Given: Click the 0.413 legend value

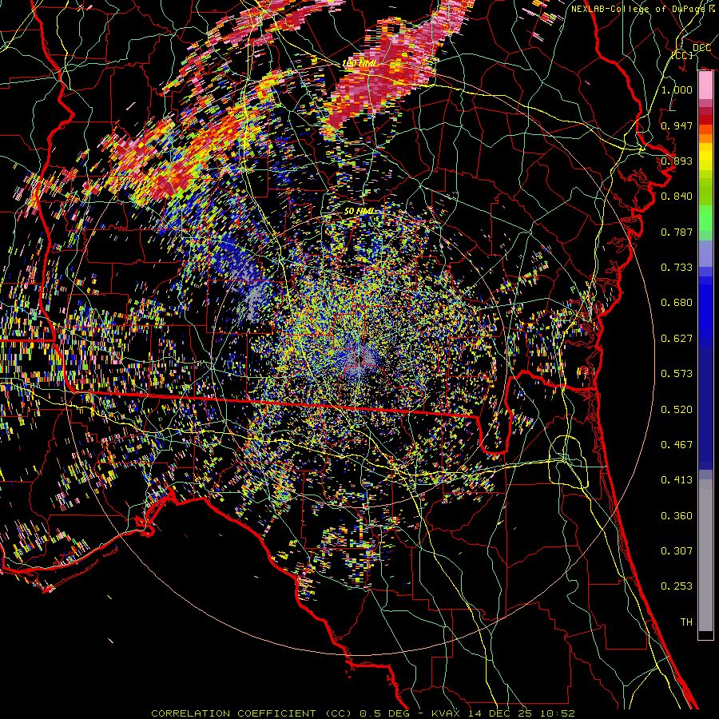Looking at the screenshot, I should (x=677, y=480).
